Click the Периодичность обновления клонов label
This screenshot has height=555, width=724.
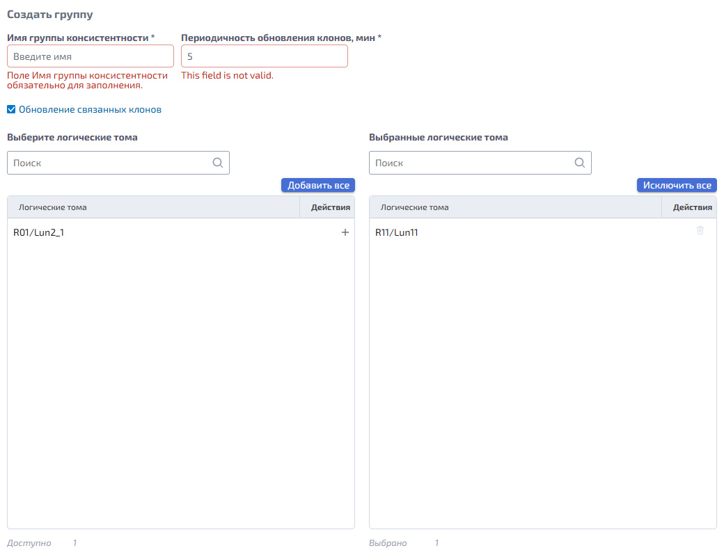[x=281, y=38]
